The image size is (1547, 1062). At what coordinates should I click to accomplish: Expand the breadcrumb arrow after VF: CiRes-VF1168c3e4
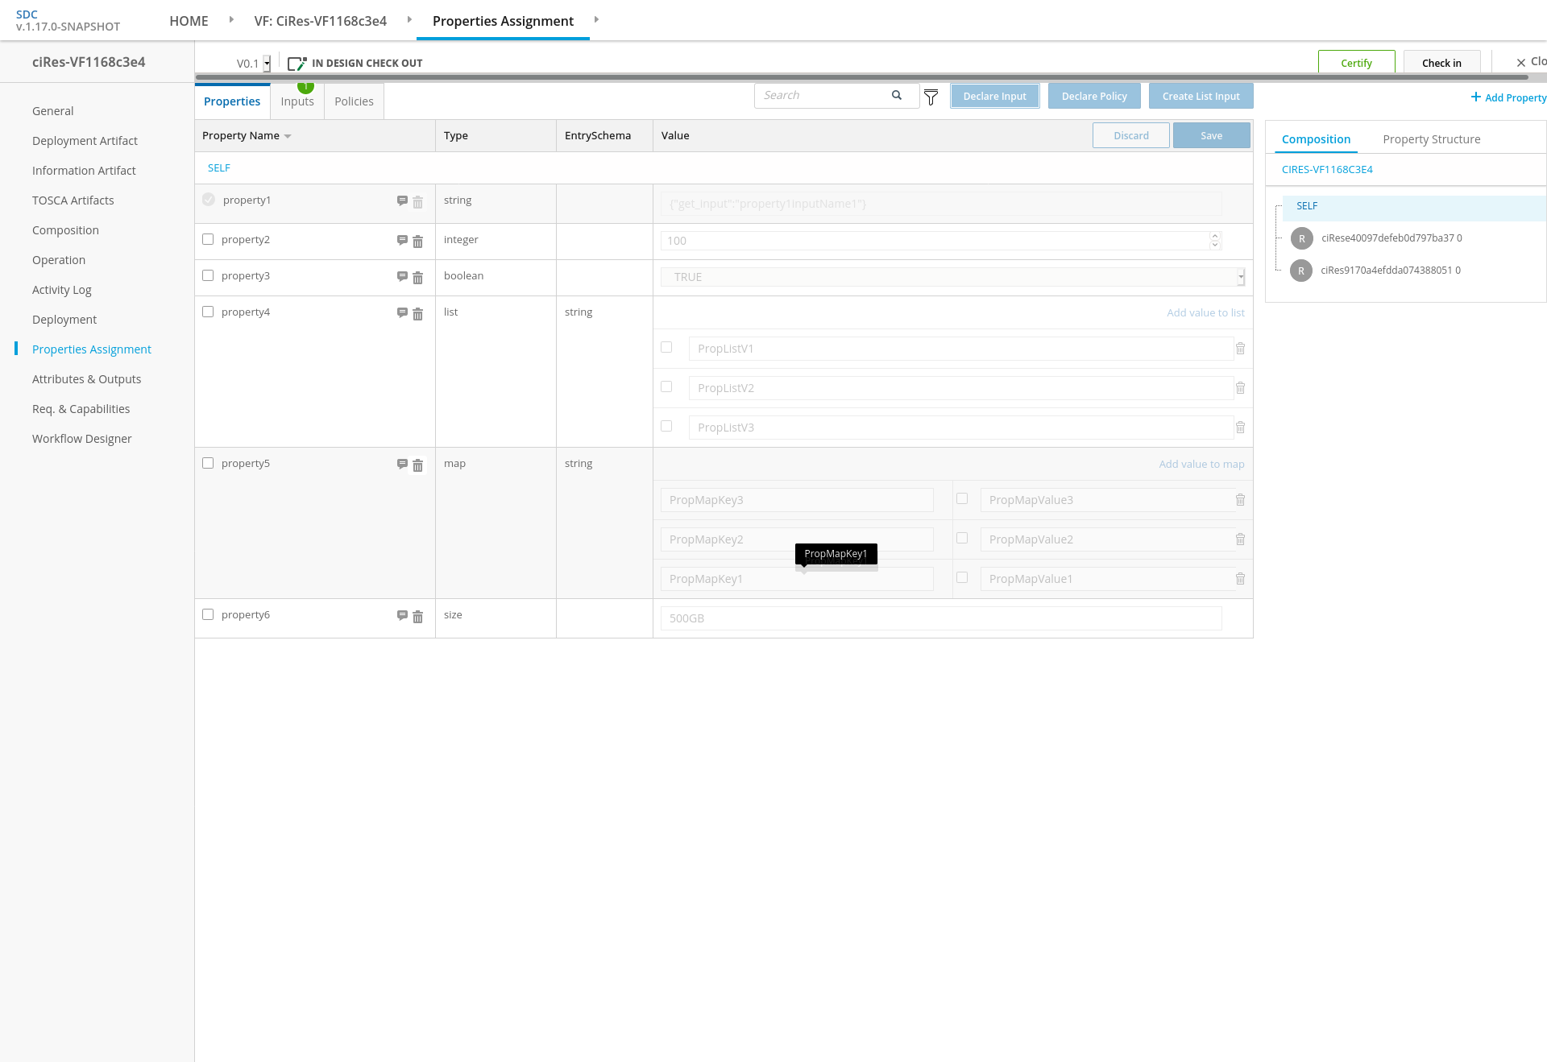[409, 19]
